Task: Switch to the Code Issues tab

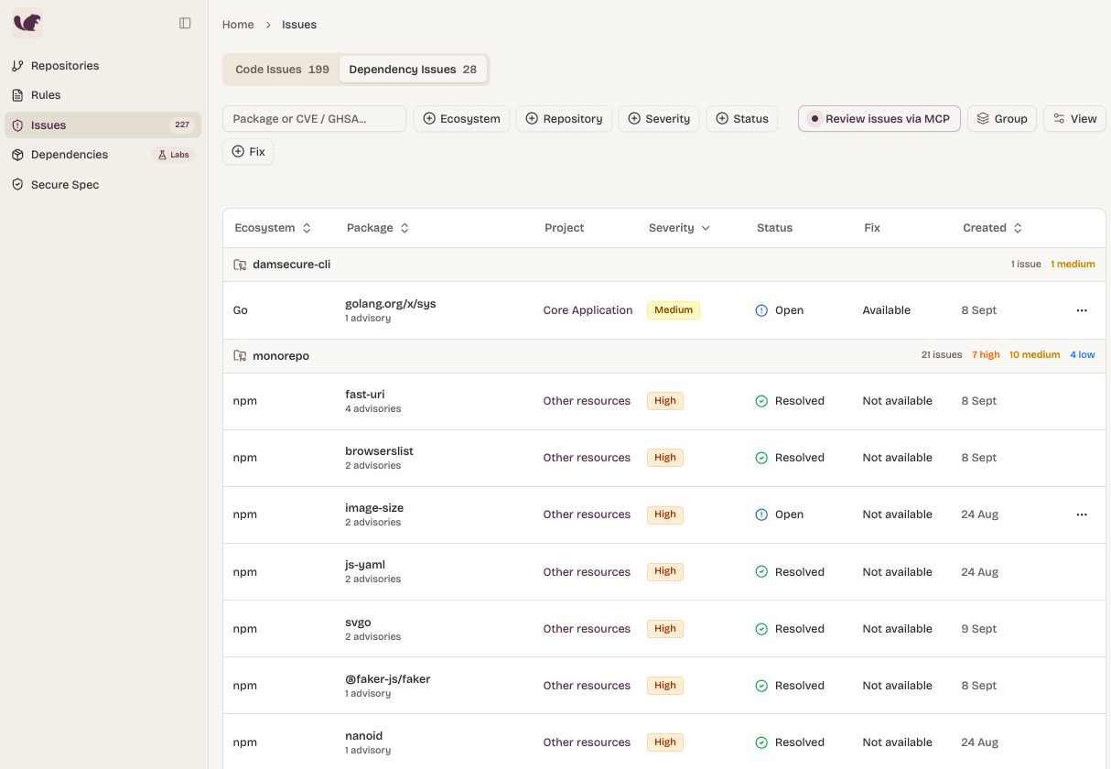Action: point(282,70)
